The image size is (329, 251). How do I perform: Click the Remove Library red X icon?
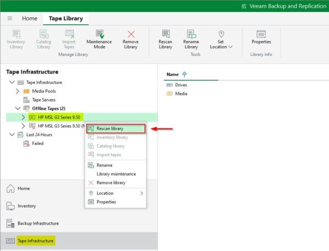point(131,34)
